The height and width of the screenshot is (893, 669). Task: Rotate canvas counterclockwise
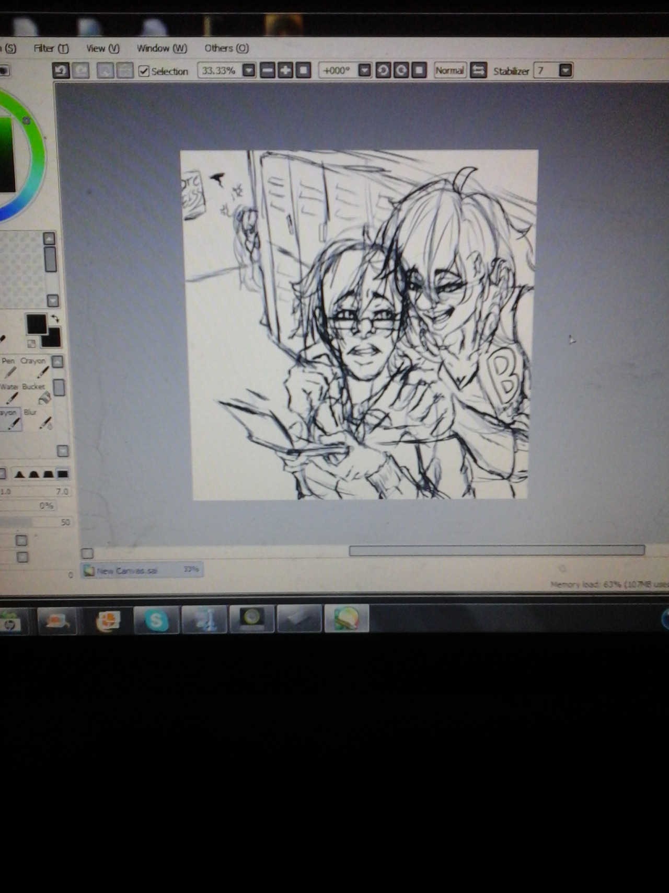pos(383,70)
